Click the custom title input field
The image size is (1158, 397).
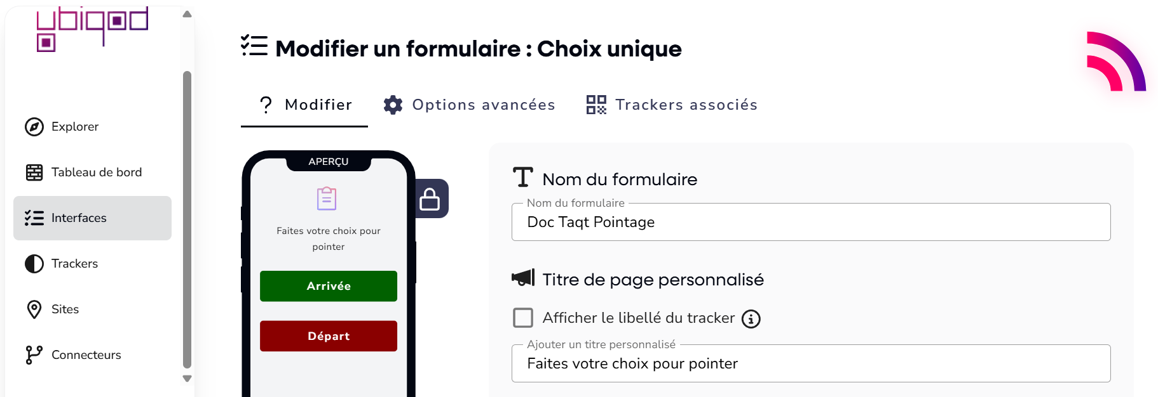click(x=810, y=364)
